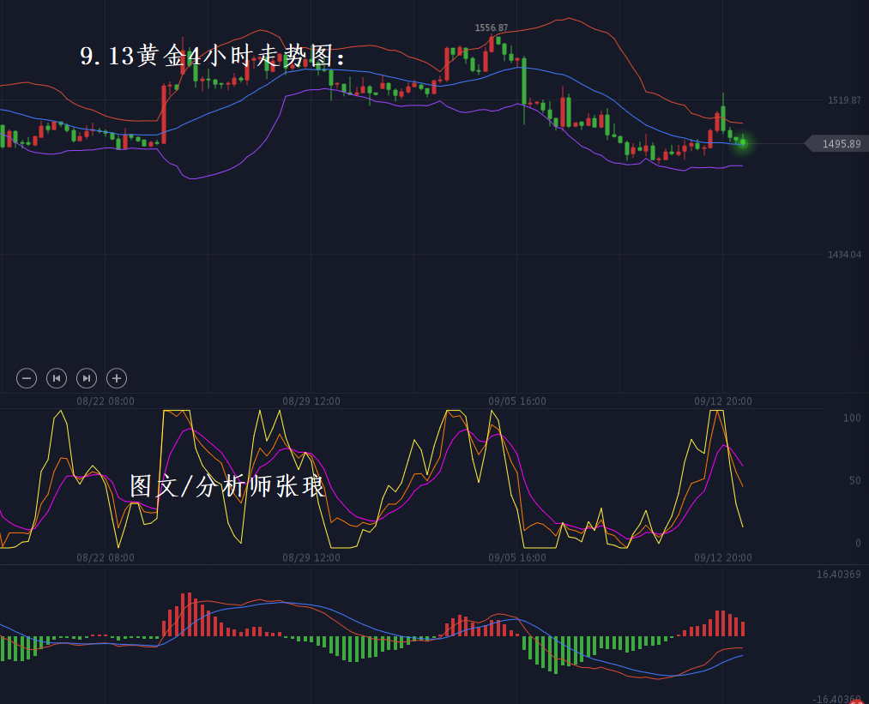The height and width of the screenshot is (704, 869).
Task: Click the 1495.89 current price tag
Action: click(839, 144)
